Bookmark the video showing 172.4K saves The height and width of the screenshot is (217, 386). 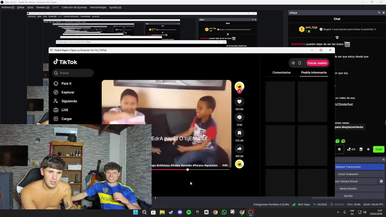[x=239, y=133]
